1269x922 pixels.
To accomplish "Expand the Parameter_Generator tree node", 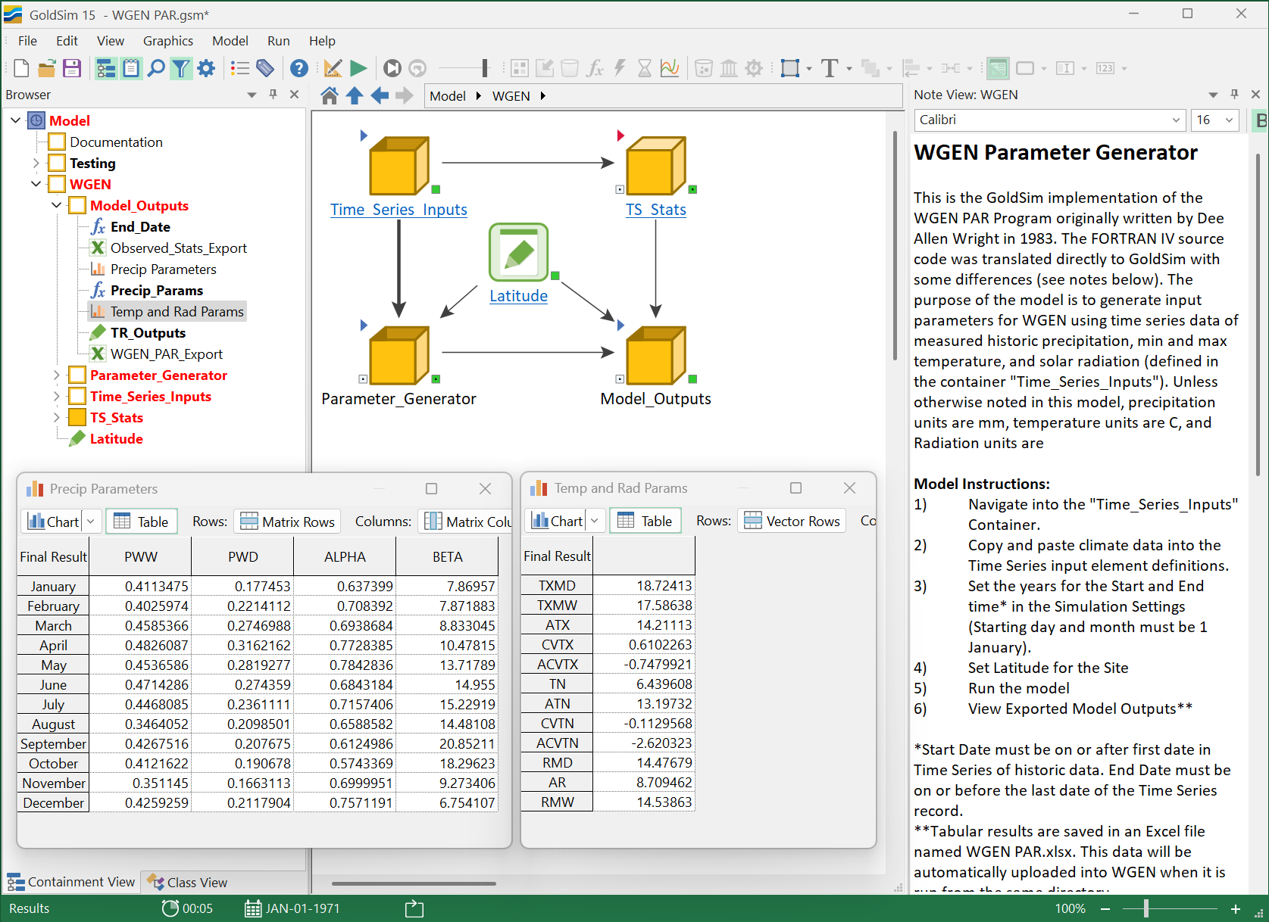I will (x=56, y=375).
